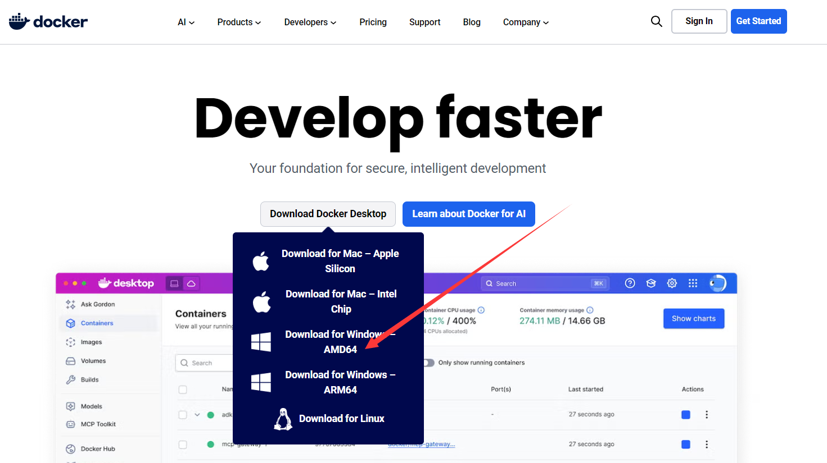The height and width of the screenshot is (463, 827).
Task: Open the Pricing page
Action: (373, 22)
